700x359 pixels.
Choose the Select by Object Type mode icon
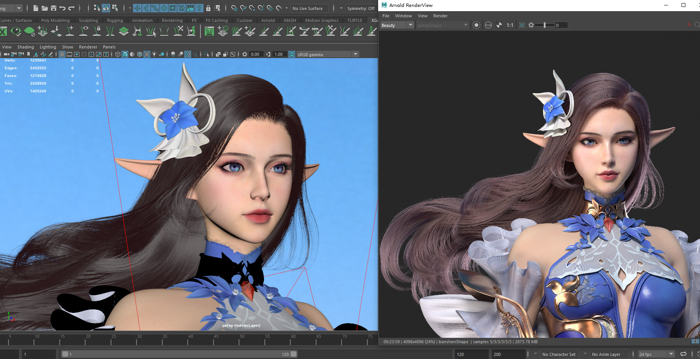point(106,8)
